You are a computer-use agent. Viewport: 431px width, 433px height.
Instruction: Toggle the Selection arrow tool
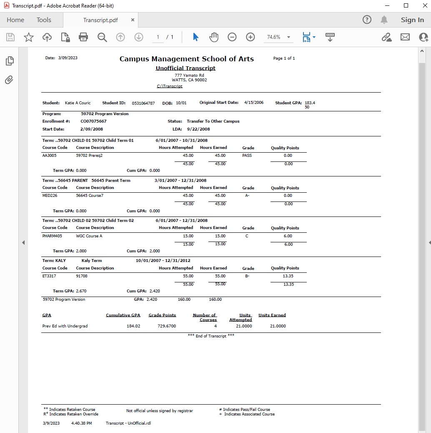pos(195,37)
